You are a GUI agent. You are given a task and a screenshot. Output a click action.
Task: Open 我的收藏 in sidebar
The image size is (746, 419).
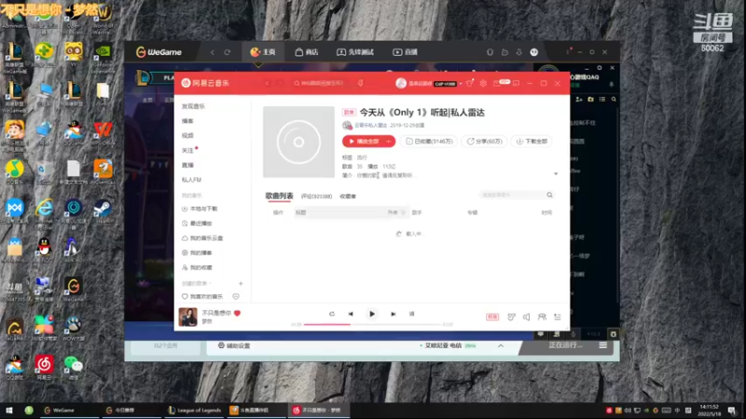[x=197, y=267]
